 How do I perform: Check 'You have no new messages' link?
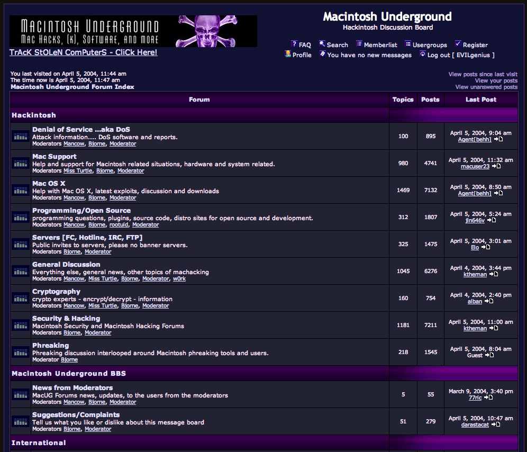pos(369,55)
